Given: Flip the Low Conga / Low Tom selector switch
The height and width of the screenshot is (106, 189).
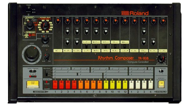Looking at the screenshot, I should (86, 46).
